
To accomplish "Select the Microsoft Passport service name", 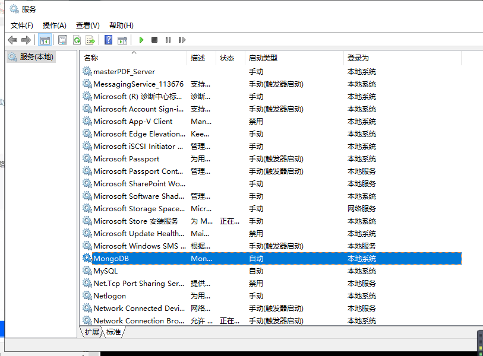I will 127,159.
